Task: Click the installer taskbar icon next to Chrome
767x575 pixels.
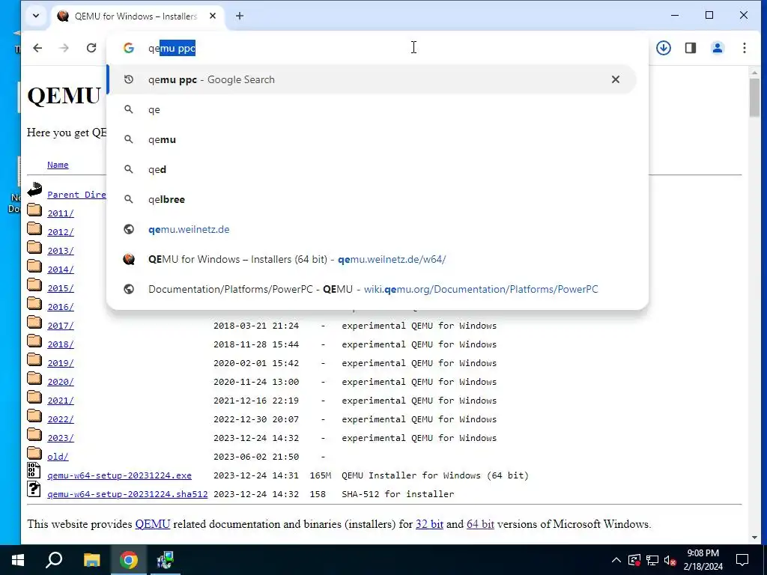Action: click(x=166, y=560)
